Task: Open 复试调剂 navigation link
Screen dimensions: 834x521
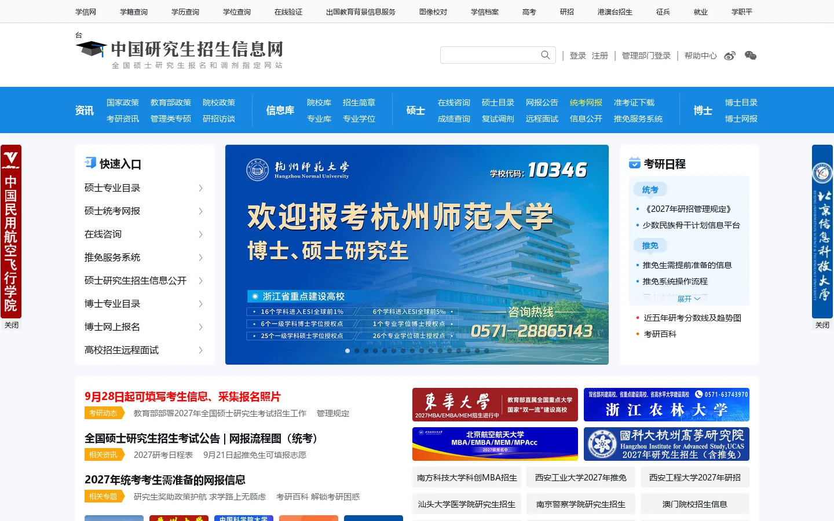Action: point(498,119)
